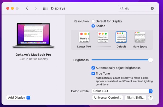This screenshot has height=107, width=163.
Task: Click into the search field containing 'dis'
Action: pyautogui.click(x=137, y=8)
